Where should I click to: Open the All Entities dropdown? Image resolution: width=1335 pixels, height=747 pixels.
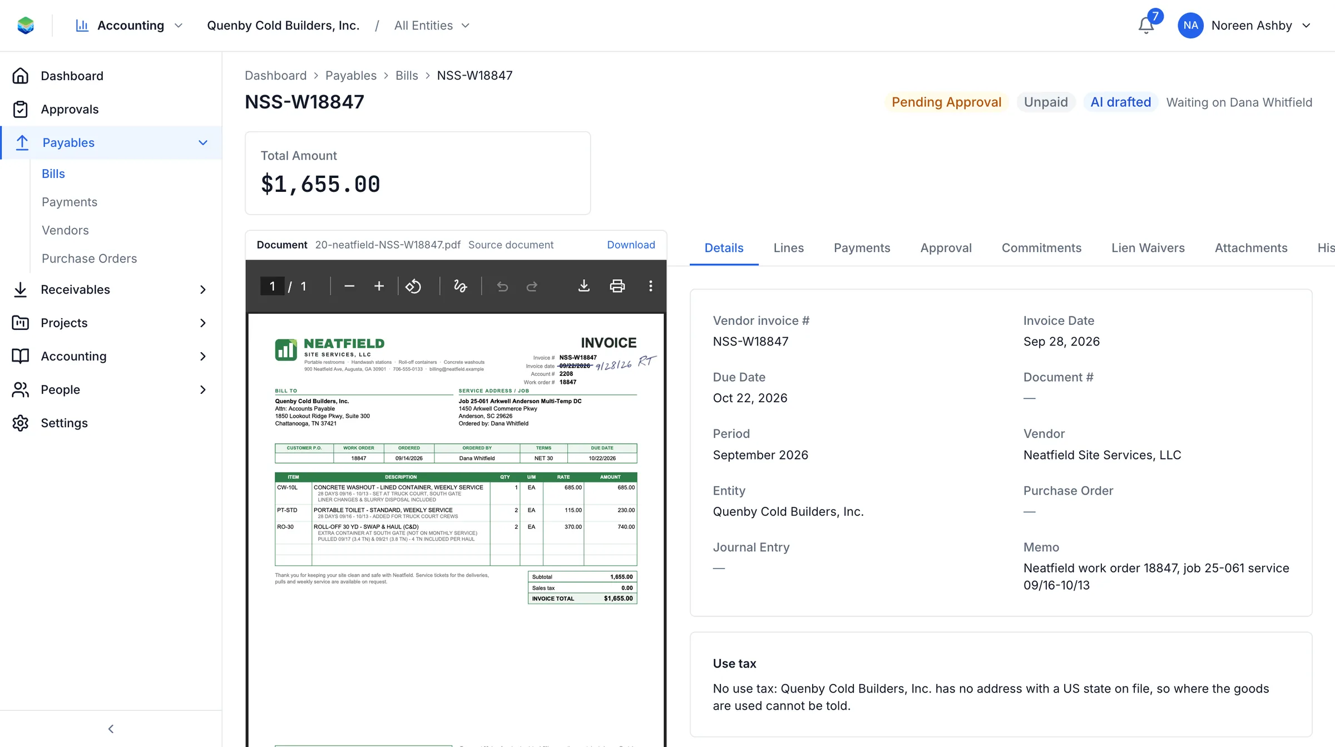[432, 26]
